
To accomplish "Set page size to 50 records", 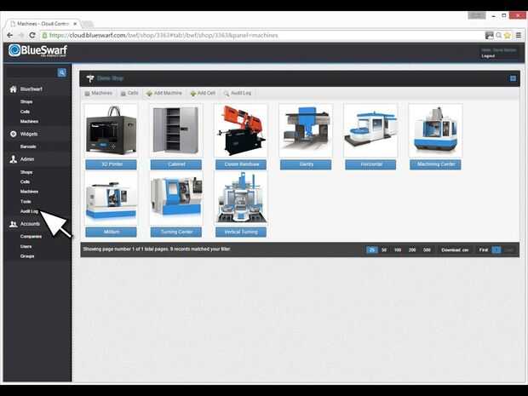I will point(384,250).
